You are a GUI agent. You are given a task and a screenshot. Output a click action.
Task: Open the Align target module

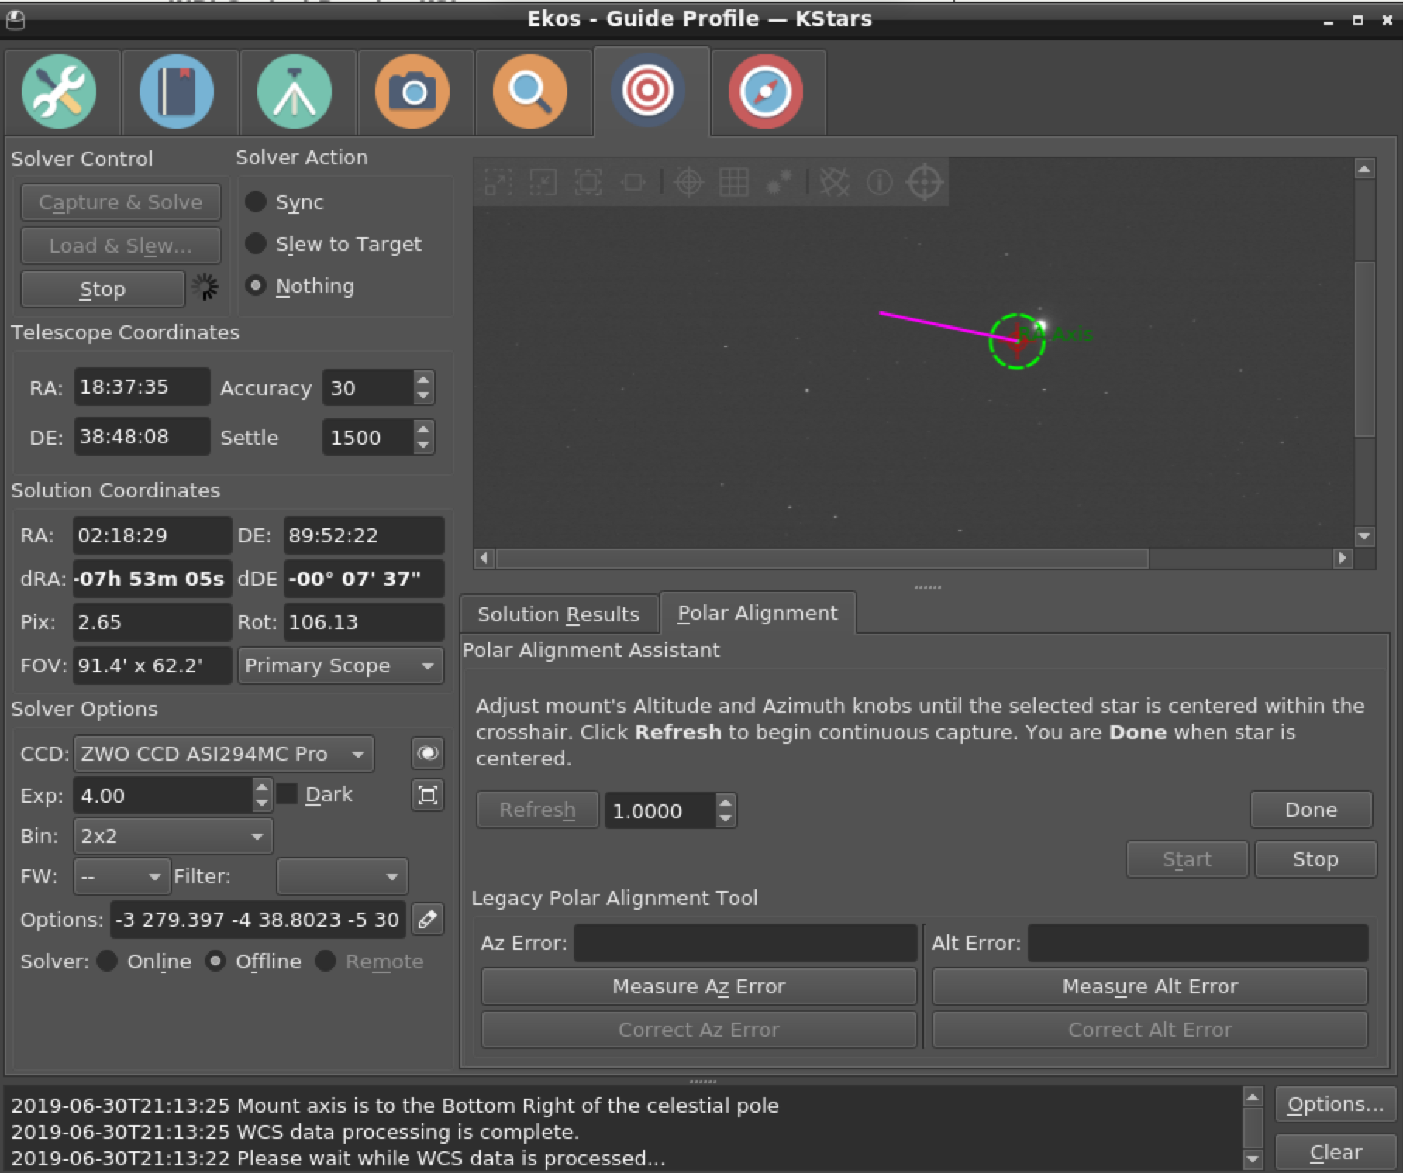(648, 91)
